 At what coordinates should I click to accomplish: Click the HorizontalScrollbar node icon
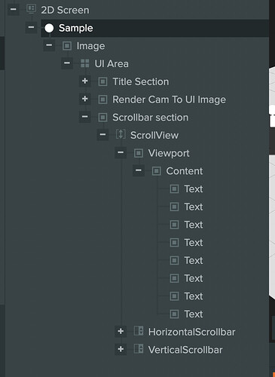(139, 331)
